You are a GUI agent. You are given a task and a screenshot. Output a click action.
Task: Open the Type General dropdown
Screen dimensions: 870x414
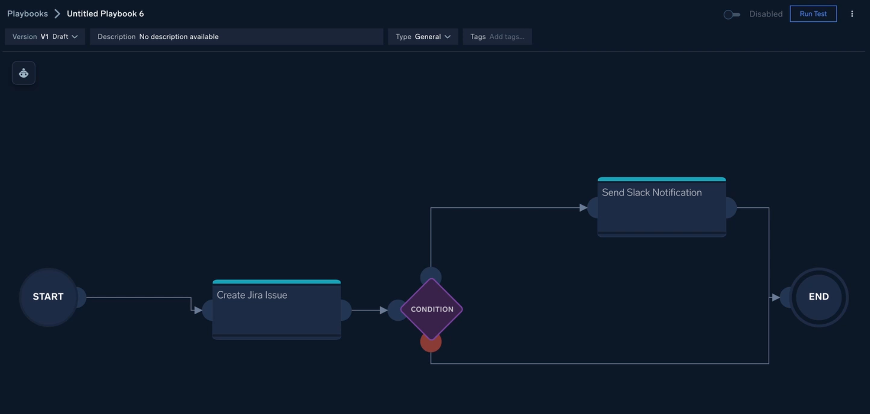tap(423, 36)
